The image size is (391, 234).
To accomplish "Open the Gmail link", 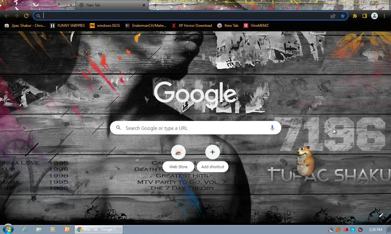I will click(x=347, y=41).
